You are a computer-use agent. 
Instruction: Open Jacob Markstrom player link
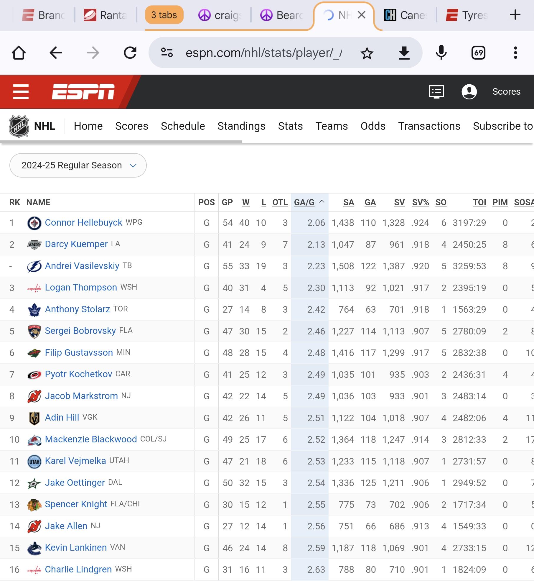coord(81,396)
